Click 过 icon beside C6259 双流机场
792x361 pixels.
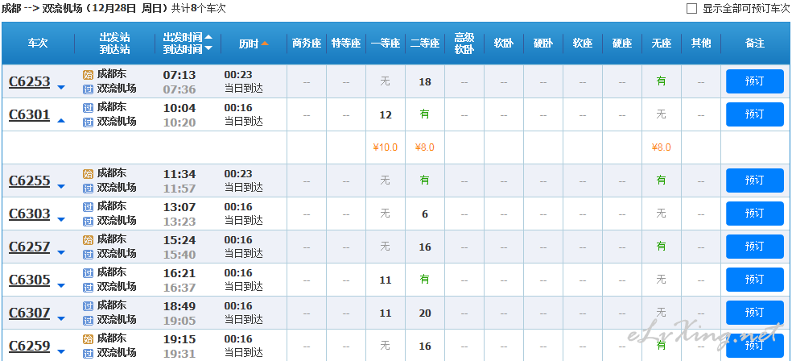click(88, 354)
